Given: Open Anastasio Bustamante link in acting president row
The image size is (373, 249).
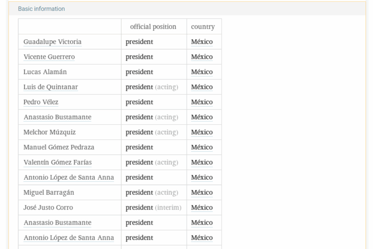Looking at the screenshot, I should (58, 117).
